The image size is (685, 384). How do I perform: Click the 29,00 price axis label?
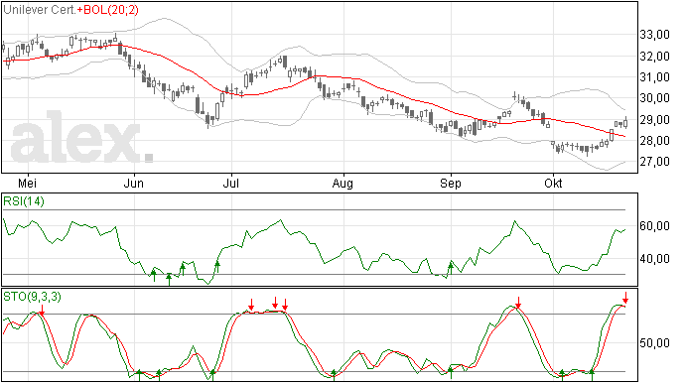pyautogui.click(x=654, y=119)
